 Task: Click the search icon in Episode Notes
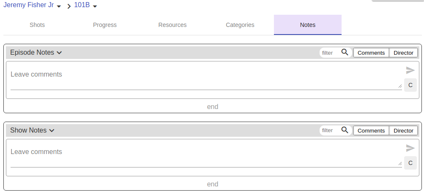click(x=345, y=52)
